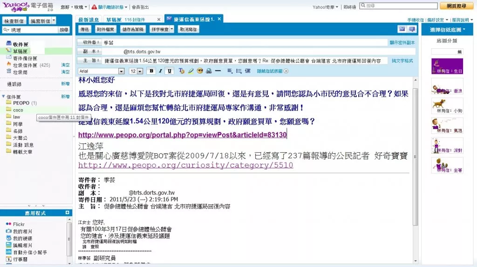Open the Arial font dropdown
Screen dimensions: 477x267
[121, 72]
